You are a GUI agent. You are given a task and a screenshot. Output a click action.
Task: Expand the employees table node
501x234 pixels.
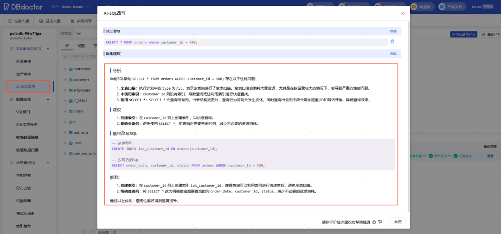[x=65, y=90]
